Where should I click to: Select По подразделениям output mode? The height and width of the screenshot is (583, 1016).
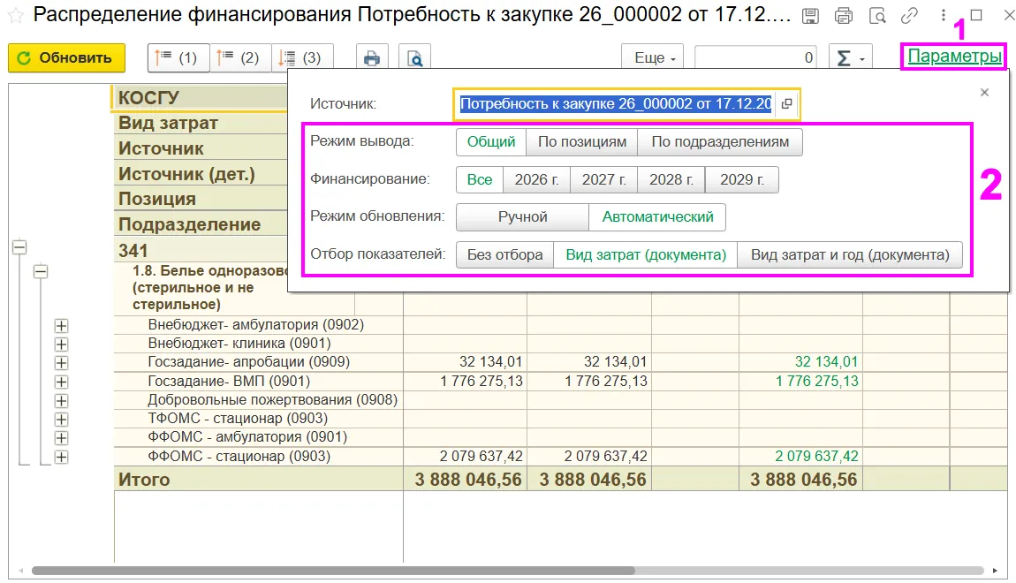click(x=720, y=142)
